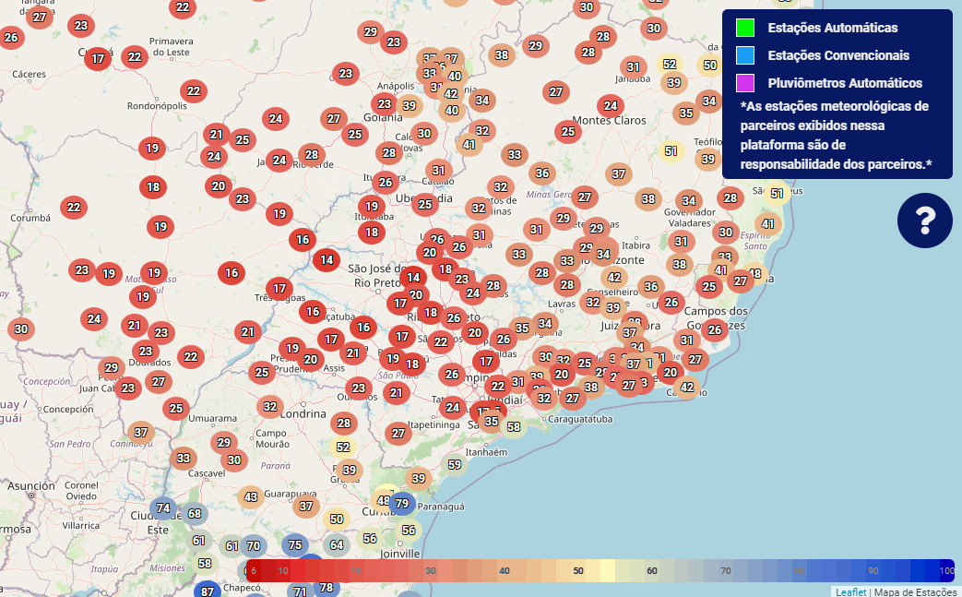Click station marker 52 near Januária
This screenshot has height=597, width=962.
(670, 64)
